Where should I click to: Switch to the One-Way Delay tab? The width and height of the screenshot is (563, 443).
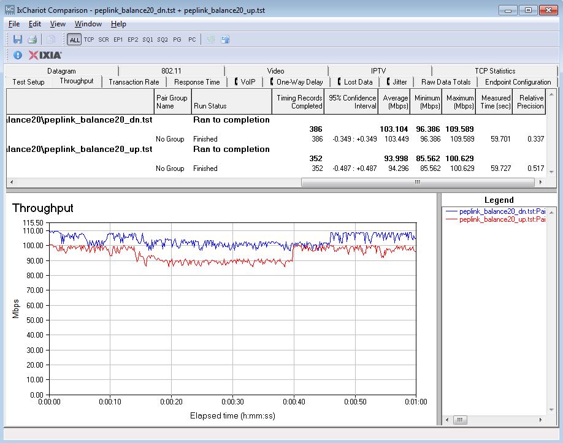(297, 82)
